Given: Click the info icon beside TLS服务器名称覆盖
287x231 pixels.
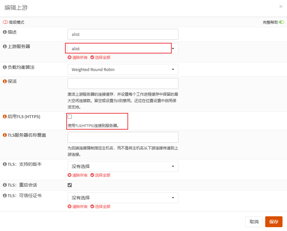Looking at the screenshot, I should [5, 135].
